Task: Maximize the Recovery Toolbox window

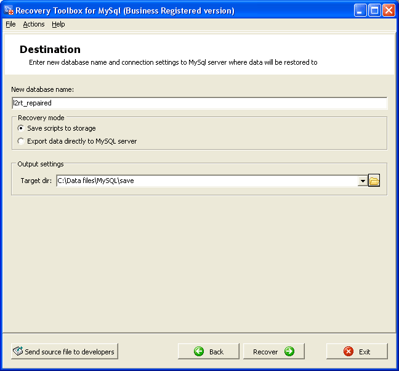Action: pyautogui.click(x=374, y=10)
